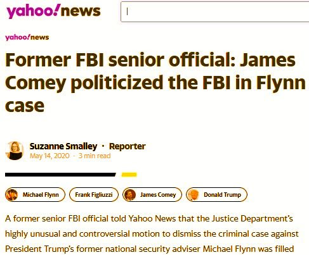Click the May 14, 2020 date
Viewport: 309px width, 255px height.
tap(49, 156)
